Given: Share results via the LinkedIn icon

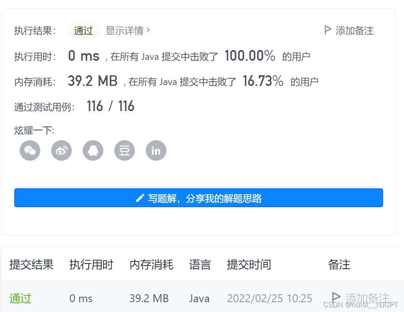Looking at the screenshot, I should pos(156,150).
